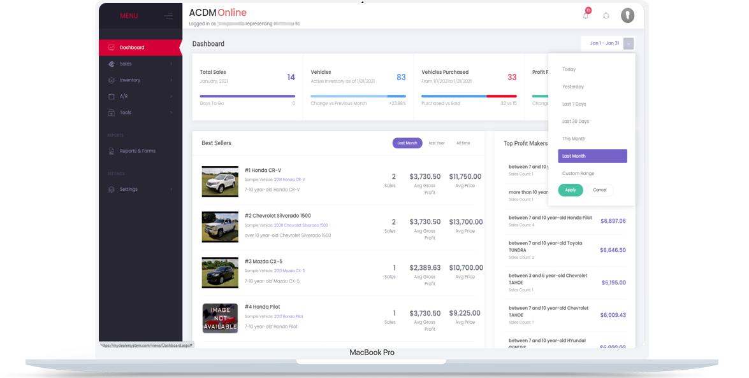Click the Jan 1 - Jan 31 date range
The width and height of the screenshot is (749, 378).
point(604,43)
